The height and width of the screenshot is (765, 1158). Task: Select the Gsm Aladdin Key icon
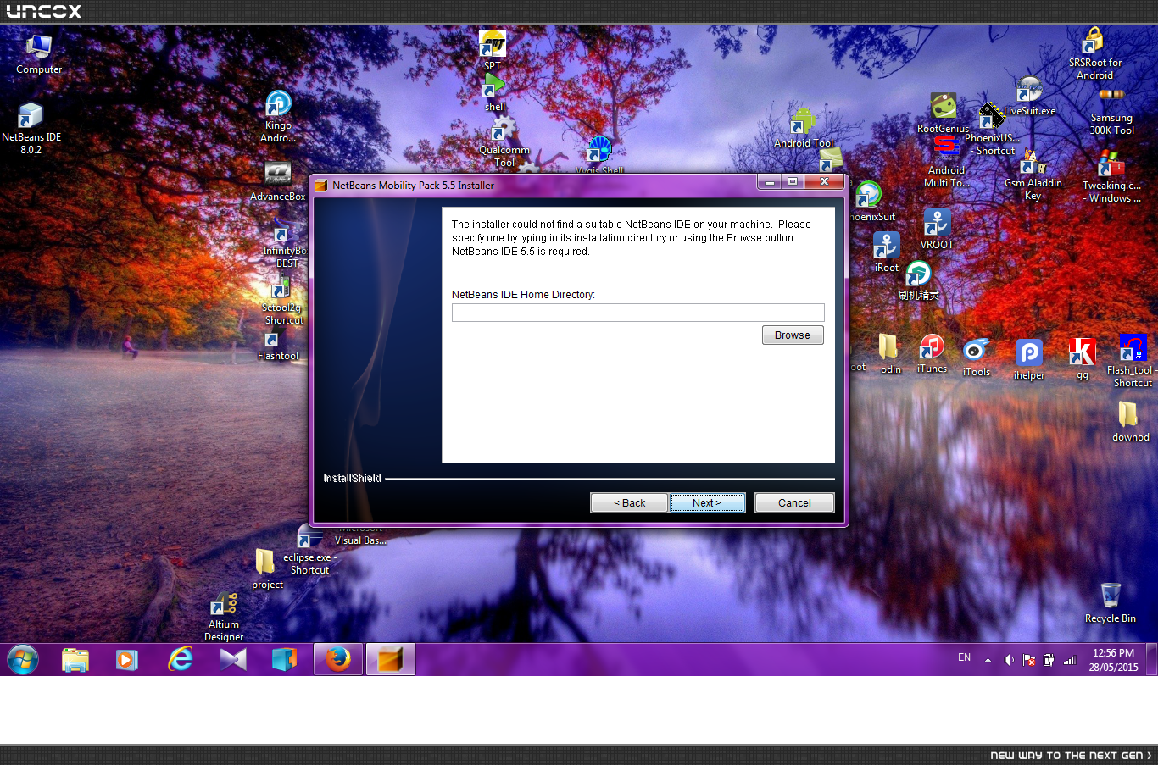[1033, 176]
